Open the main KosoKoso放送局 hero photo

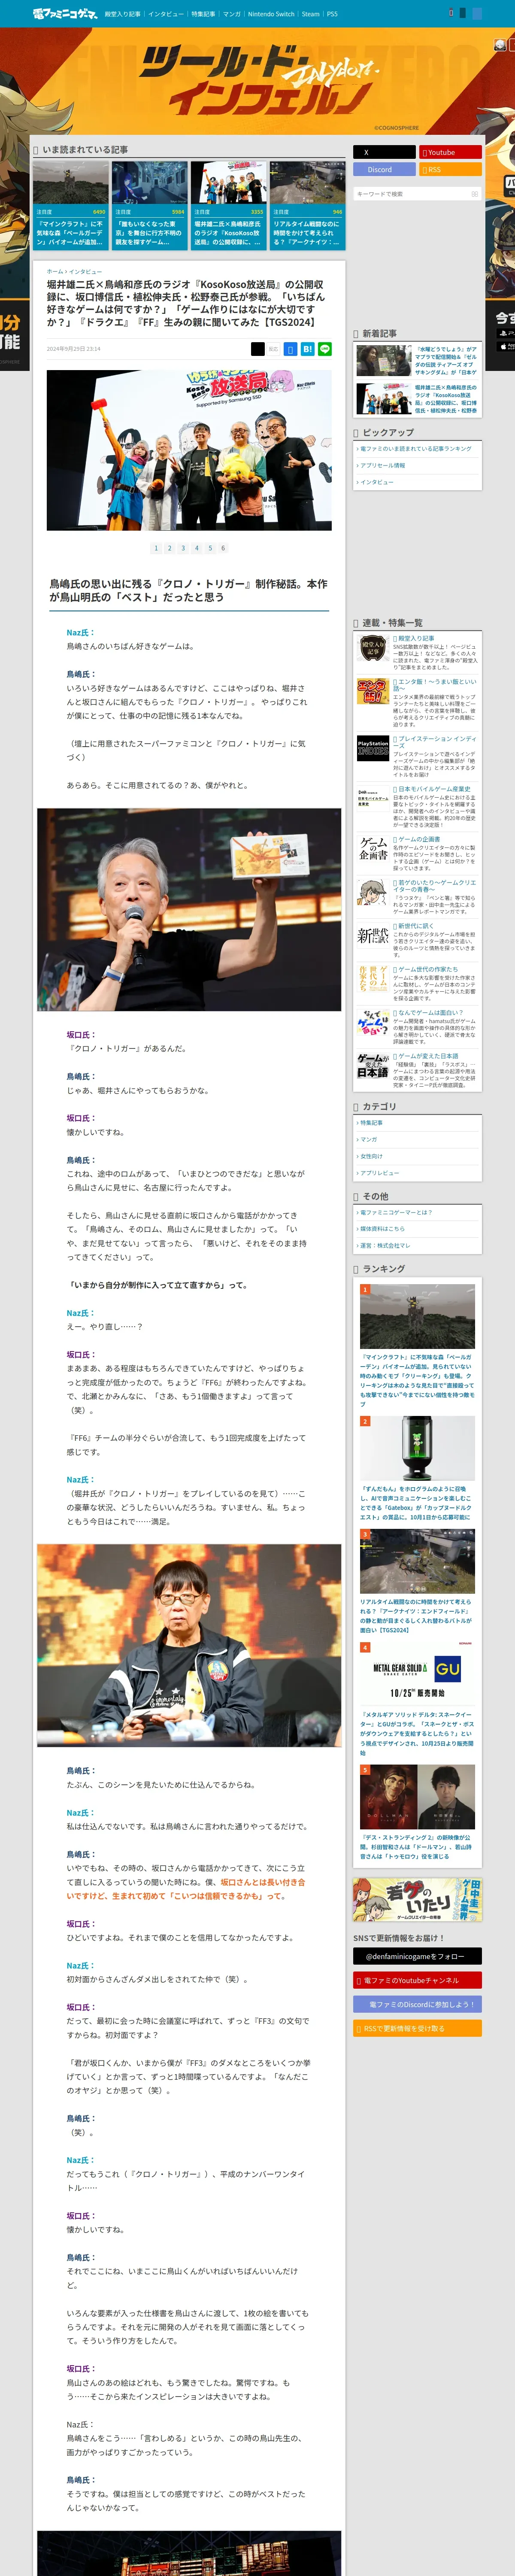(x=189, y=450)
